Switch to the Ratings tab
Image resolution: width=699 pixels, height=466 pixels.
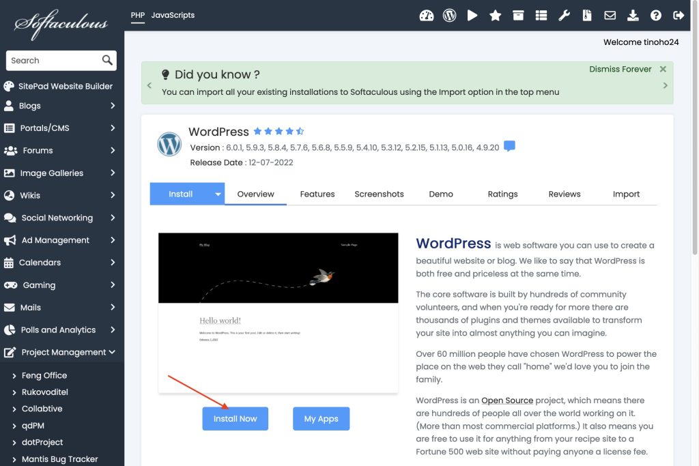coord(502,194)
